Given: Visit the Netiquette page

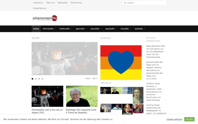Looking at the screenshot, I should pyautogui.click(x=62, y=3).
